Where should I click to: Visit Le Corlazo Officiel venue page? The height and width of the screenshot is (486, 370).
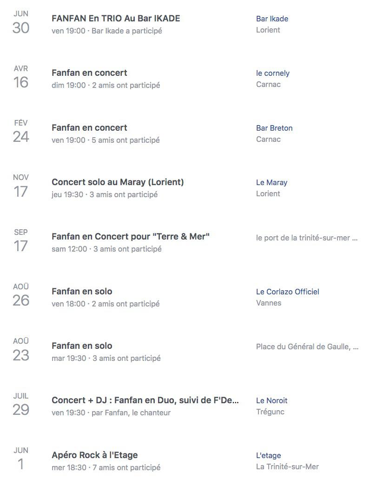pyautogui.click(x=288, y=292)
